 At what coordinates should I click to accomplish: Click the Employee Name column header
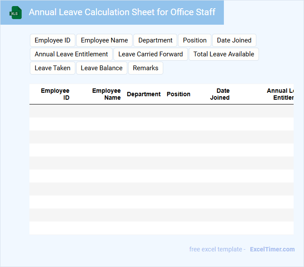coord(107,94)
